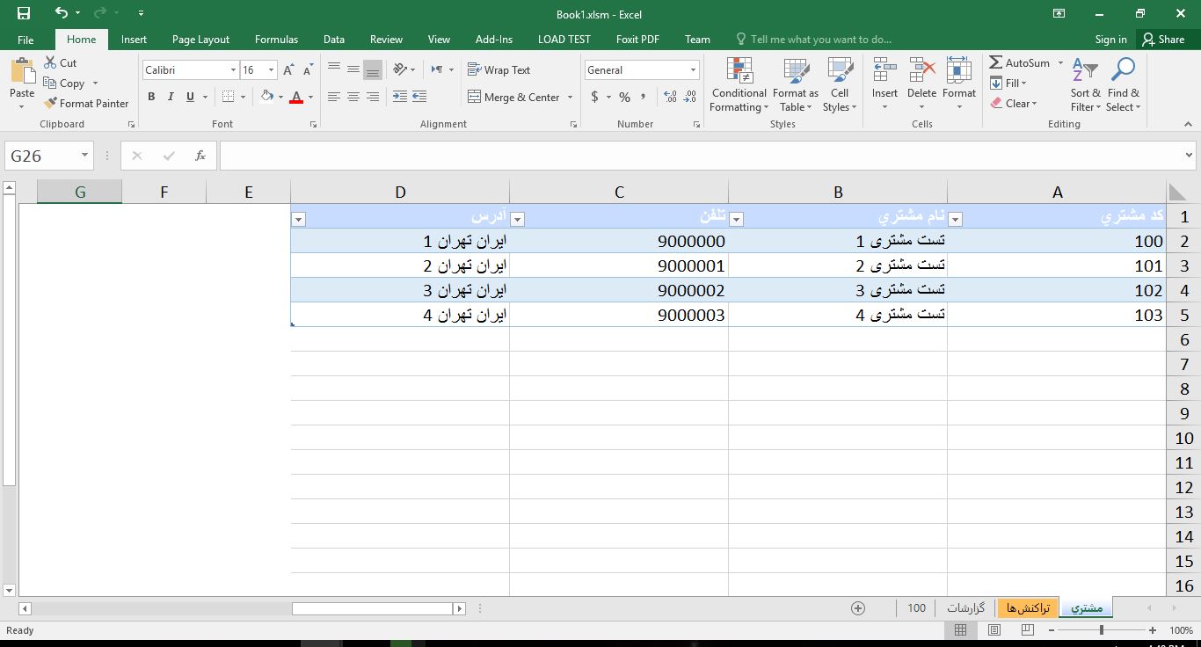This screenshot has height=647, width=1201.
Task: Increase font size with large A icon
Action: tap(288, 70)
